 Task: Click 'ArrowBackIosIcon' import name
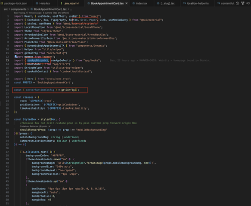36,35
